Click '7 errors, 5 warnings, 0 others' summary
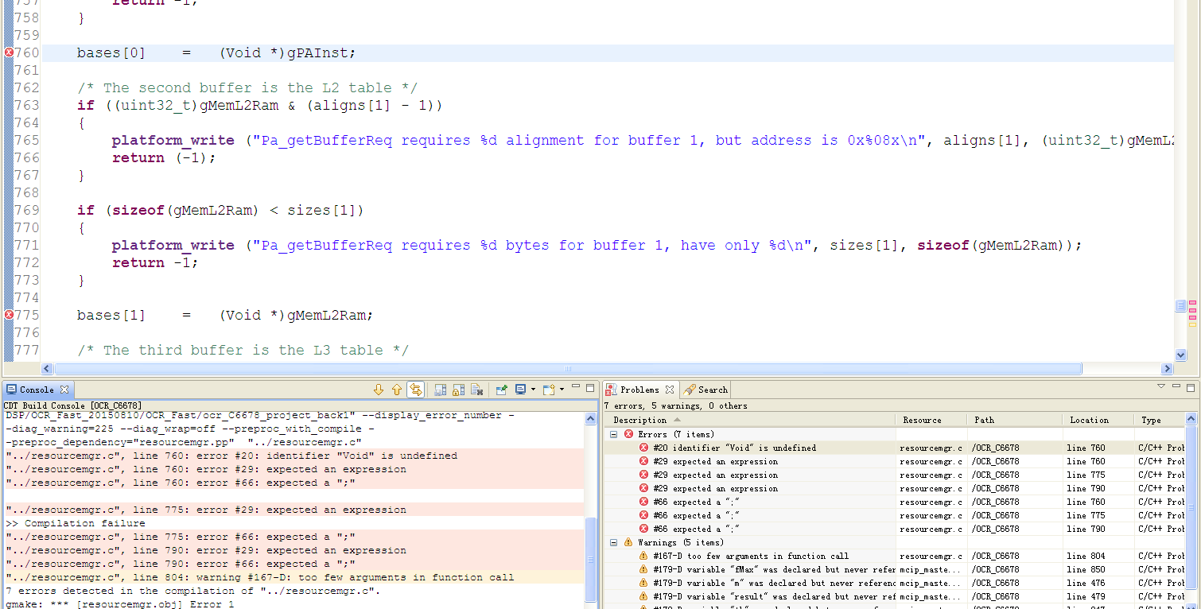 [x=675, y=405]
